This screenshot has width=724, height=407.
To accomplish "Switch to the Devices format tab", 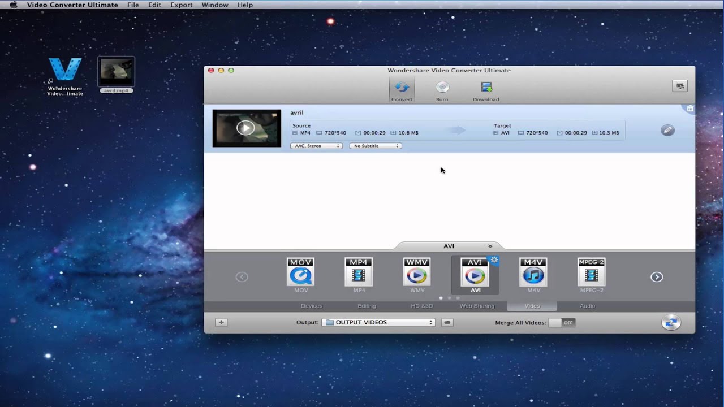I will click(312, 306).
